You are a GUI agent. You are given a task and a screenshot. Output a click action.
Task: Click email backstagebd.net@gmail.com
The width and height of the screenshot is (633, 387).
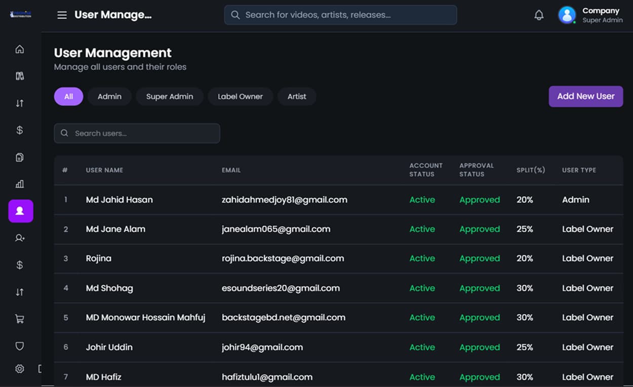pyautogui.click(x=284, y=318)
